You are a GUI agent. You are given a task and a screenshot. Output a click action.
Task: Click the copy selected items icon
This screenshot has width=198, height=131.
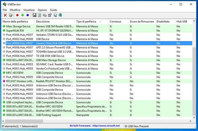(45, 15)
